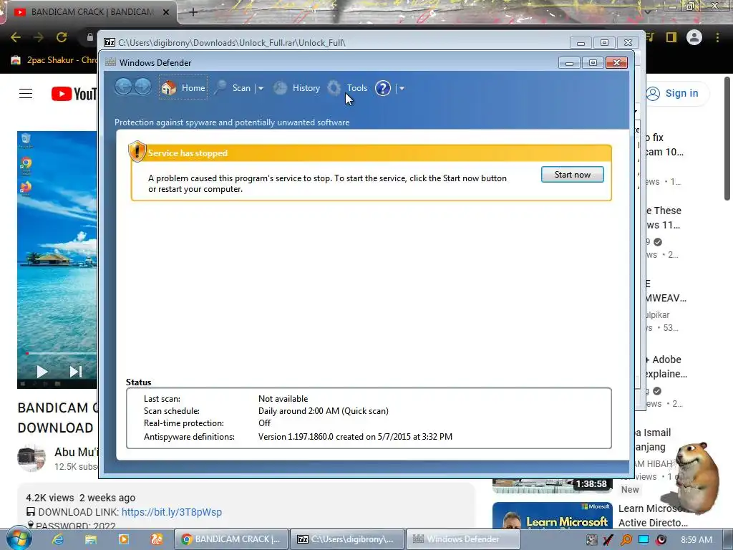Click the Abu Mu'i channel avatar
The width and height of the screenshot is (733, 550).
[x=31, y=458]
